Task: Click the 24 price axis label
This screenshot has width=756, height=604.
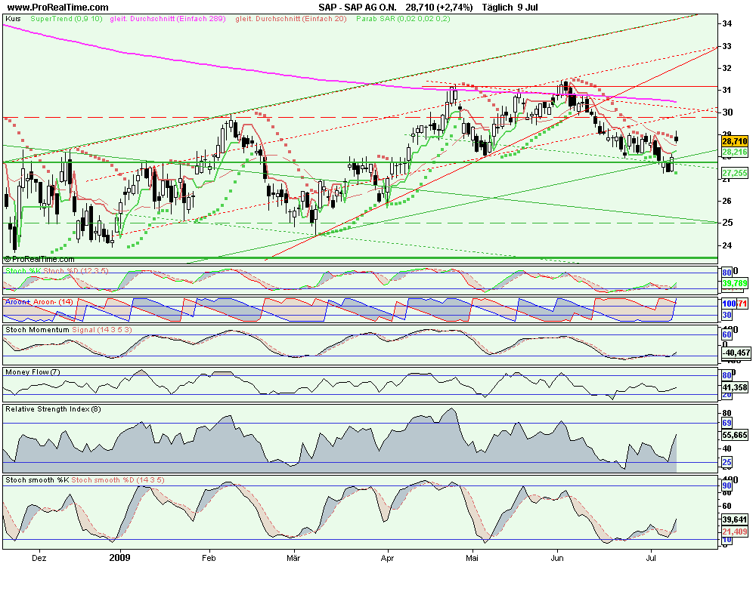Action: coord(727,245)
